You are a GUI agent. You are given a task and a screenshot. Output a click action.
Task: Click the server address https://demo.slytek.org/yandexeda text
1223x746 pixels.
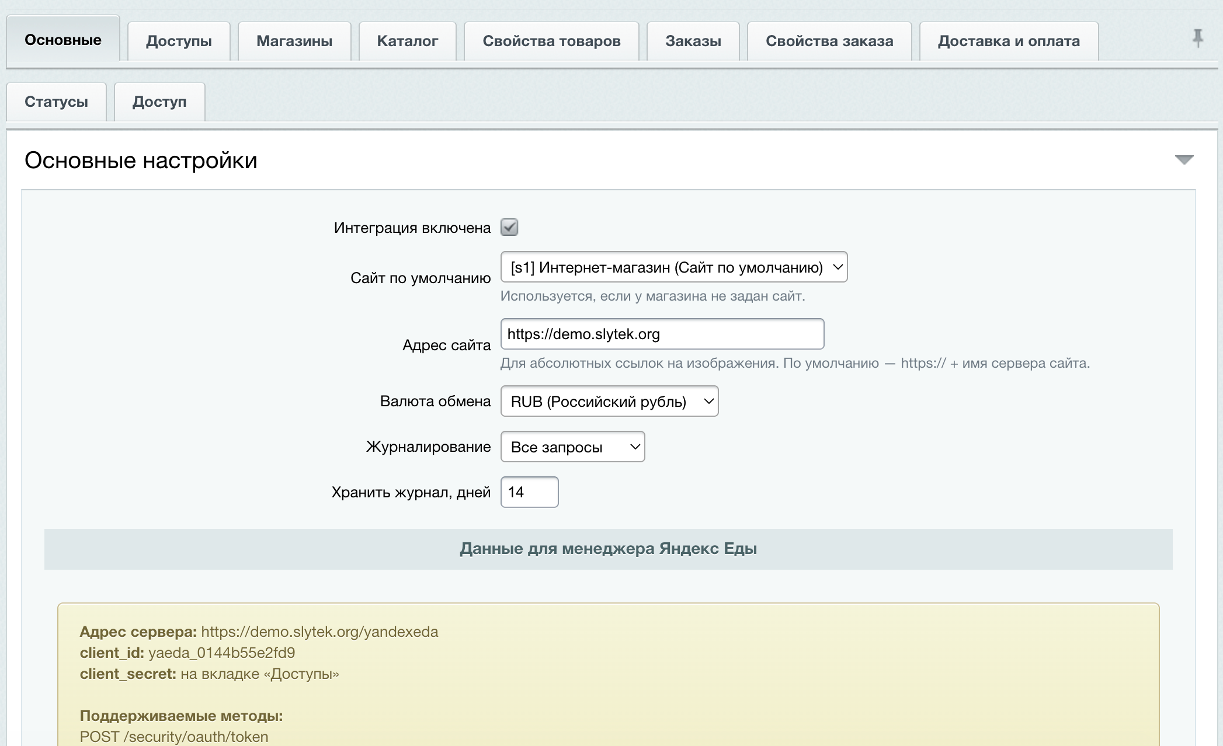(x=319, y=632)
